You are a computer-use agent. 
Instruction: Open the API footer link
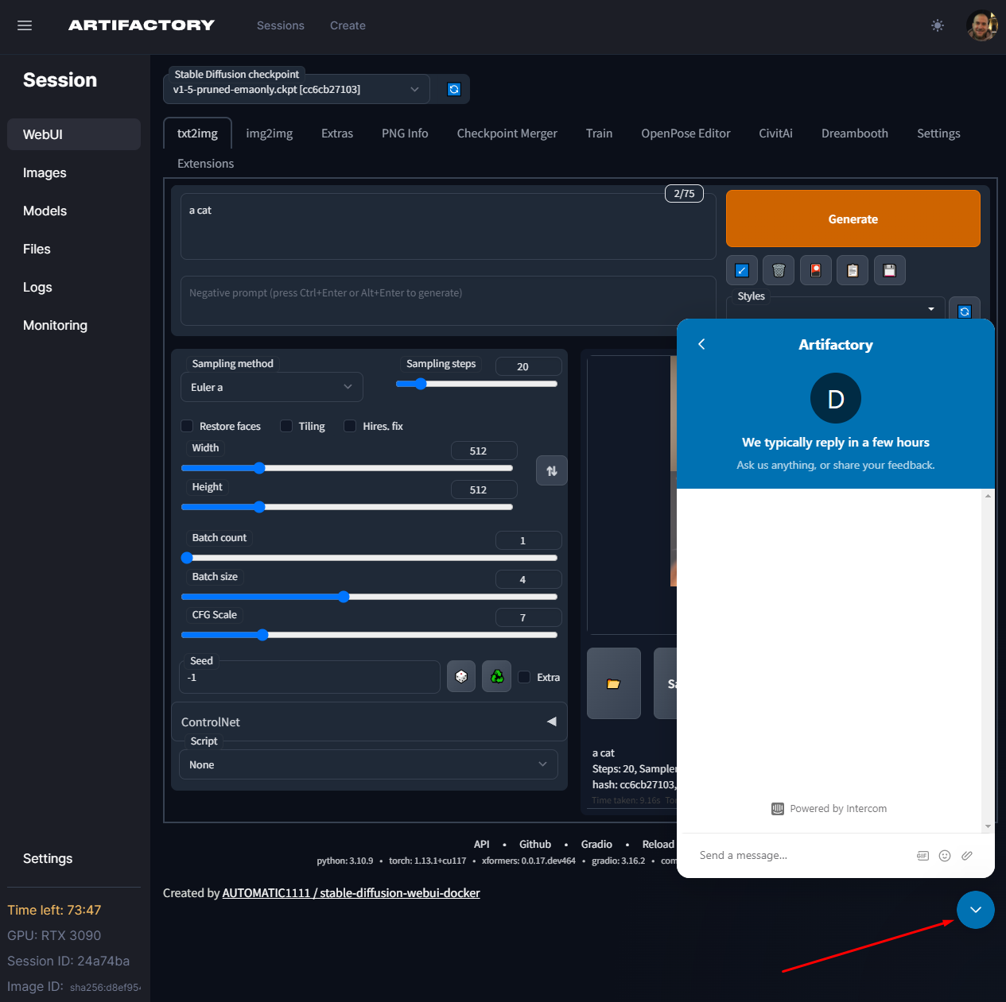click(482, 844)
